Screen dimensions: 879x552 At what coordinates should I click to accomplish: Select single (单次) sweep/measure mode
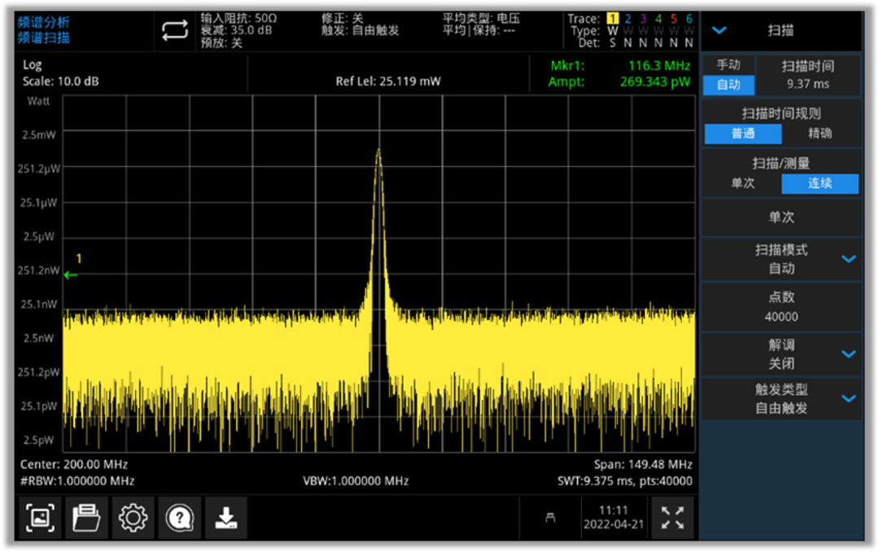(742, 184)
